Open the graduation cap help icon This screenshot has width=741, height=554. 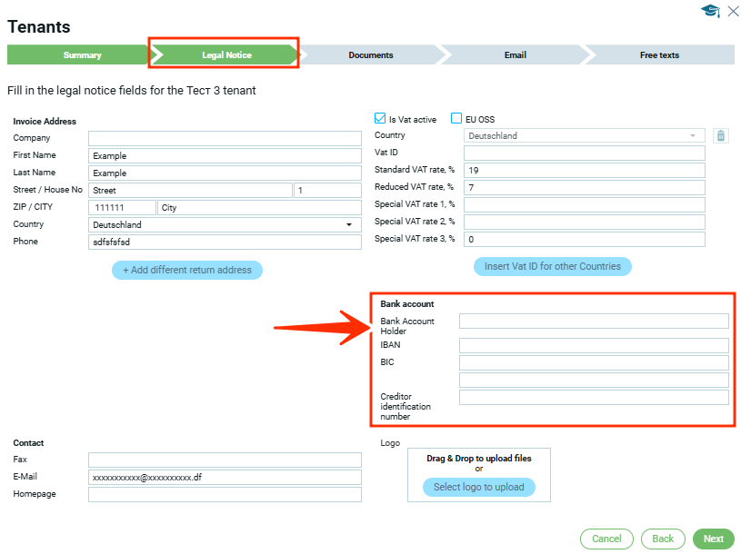[710, 11]
